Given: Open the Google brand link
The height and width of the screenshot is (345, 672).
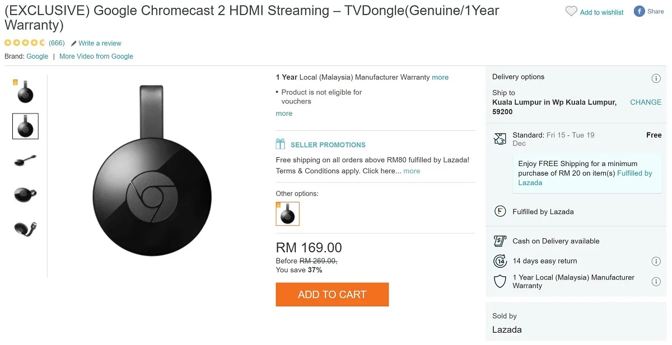Looking at the screenshot, I should (x=38, y=56).
